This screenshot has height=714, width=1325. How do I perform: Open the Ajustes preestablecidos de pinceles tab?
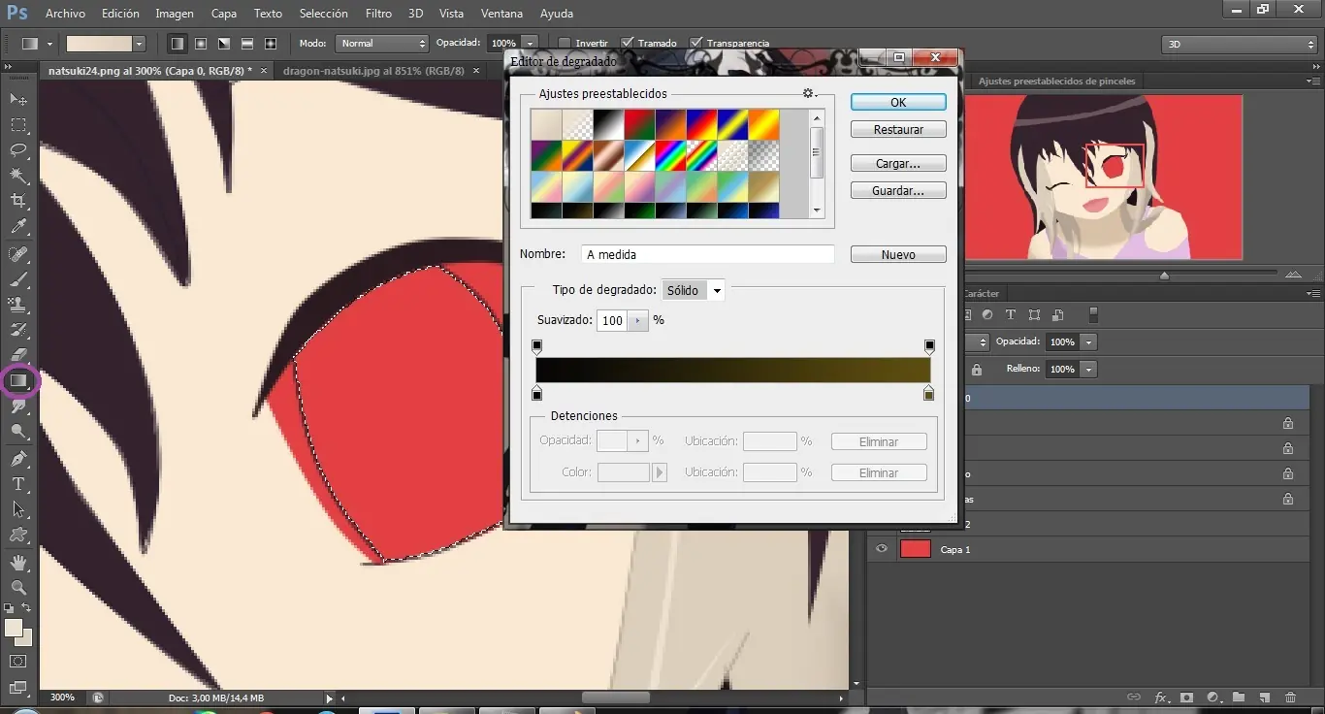point(1056,81)
